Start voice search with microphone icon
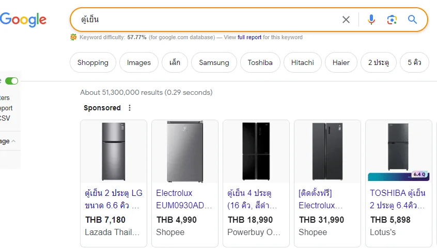This screenshot has height=249, width=437. pyautogui.click(x=371, y=20)
